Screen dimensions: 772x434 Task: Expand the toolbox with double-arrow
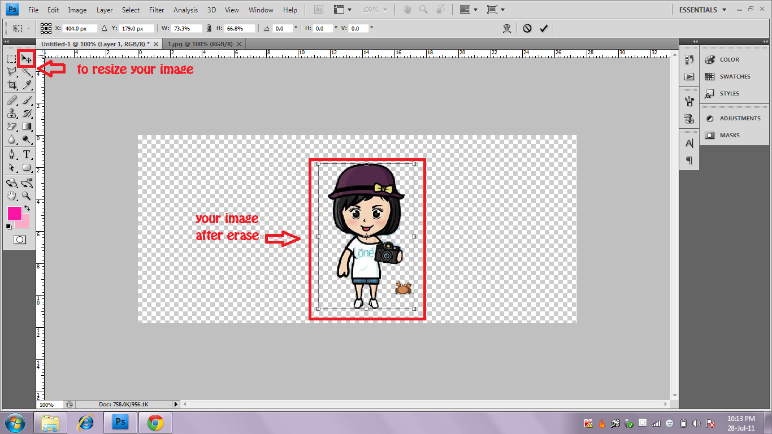tap(6, 42)
